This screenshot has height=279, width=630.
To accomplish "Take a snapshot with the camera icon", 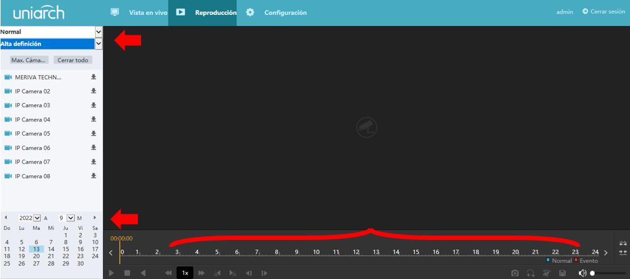I will (514, 273).
